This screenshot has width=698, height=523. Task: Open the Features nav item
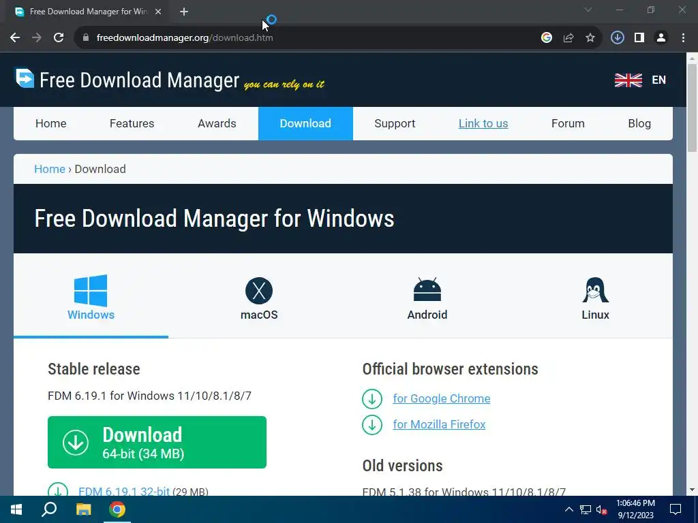pyautogui.click(x=132, y=123)
